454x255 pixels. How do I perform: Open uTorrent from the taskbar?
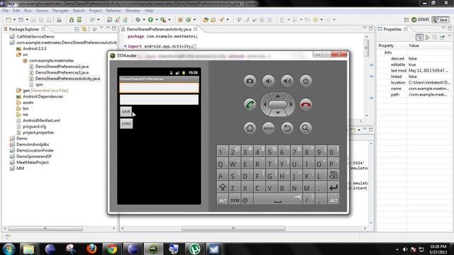point(194,249)
